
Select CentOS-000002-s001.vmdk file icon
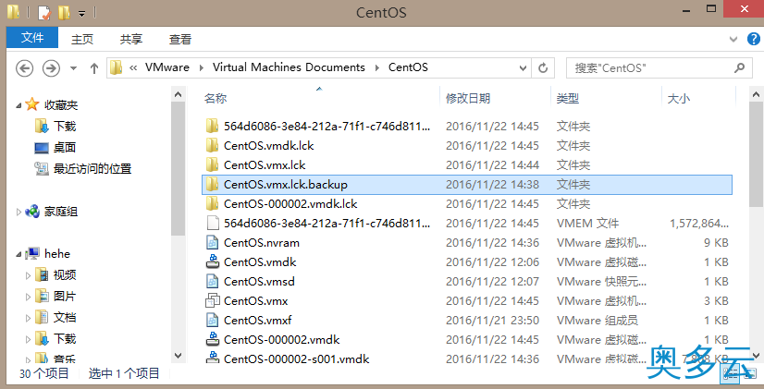pos(213,359)
